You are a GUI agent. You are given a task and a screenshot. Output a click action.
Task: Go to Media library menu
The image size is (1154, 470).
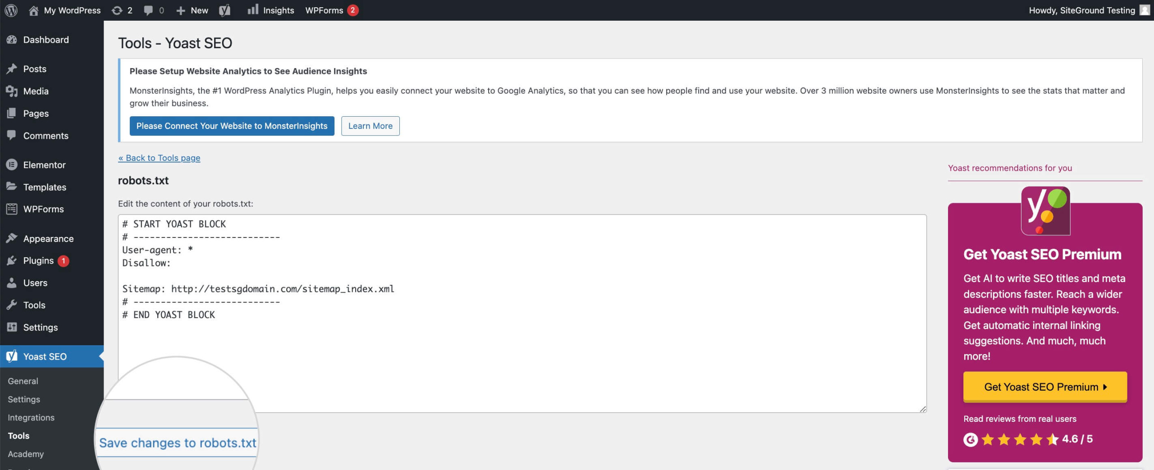coord(52,91)
